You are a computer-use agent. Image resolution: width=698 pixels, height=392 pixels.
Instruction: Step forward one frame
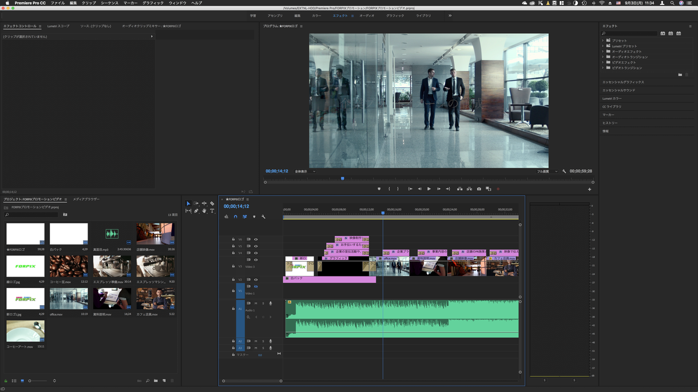point(439,189)
